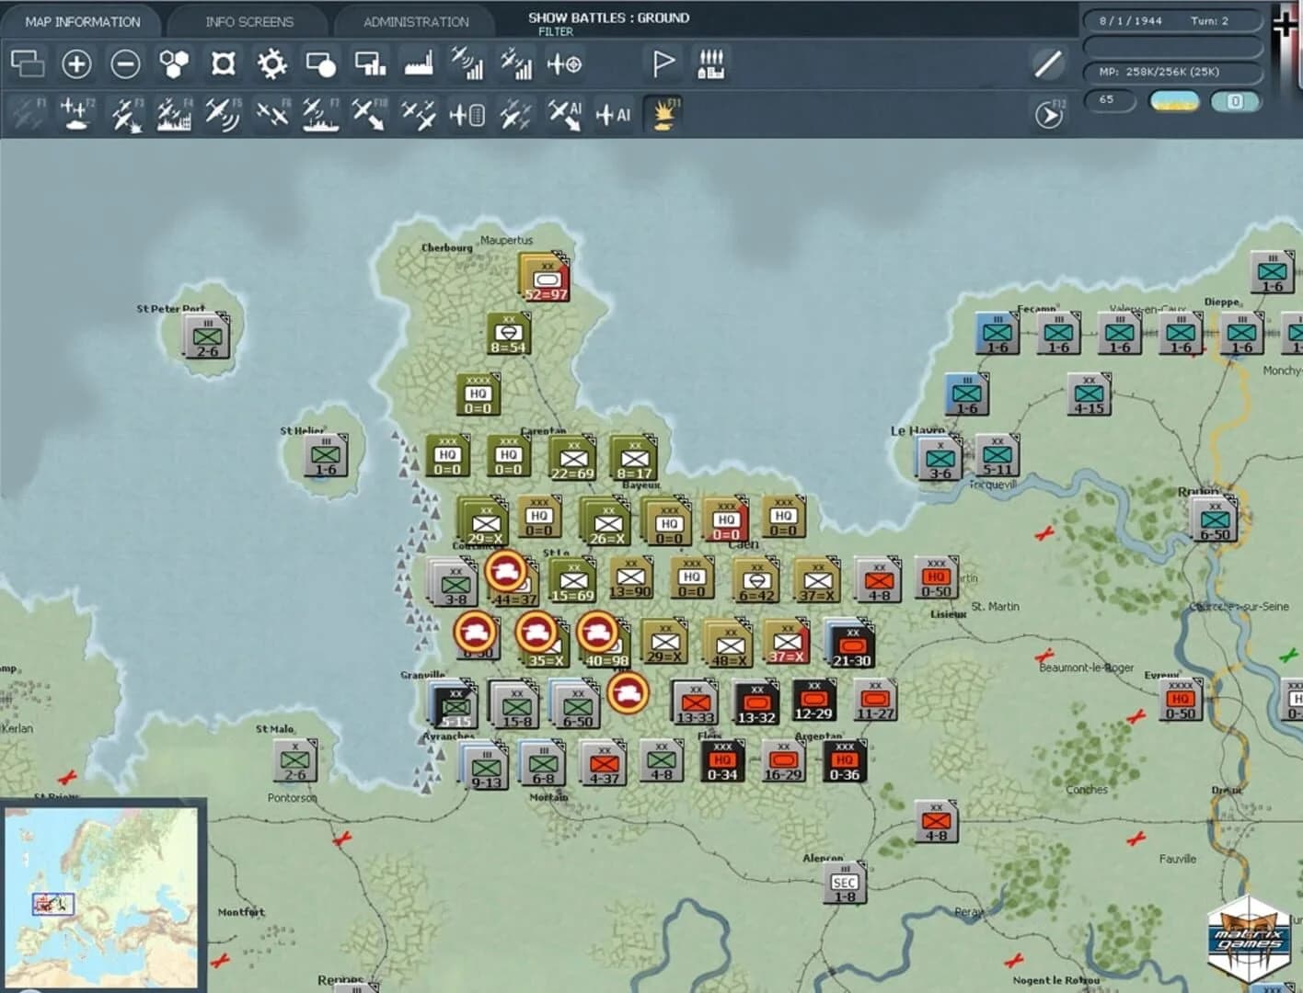Select the ground support mission icon (F2)
Screen dimensions: 1303x993
[x=76, y=115]
